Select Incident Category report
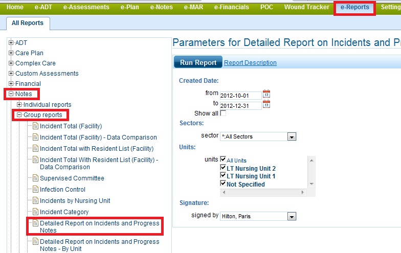 [64, 212]
